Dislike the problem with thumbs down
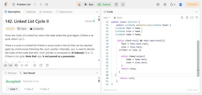 click(x=16, y=65)
